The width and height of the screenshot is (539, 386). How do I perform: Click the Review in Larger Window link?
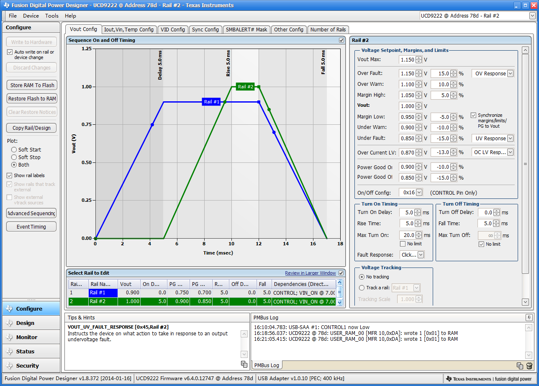311,273
